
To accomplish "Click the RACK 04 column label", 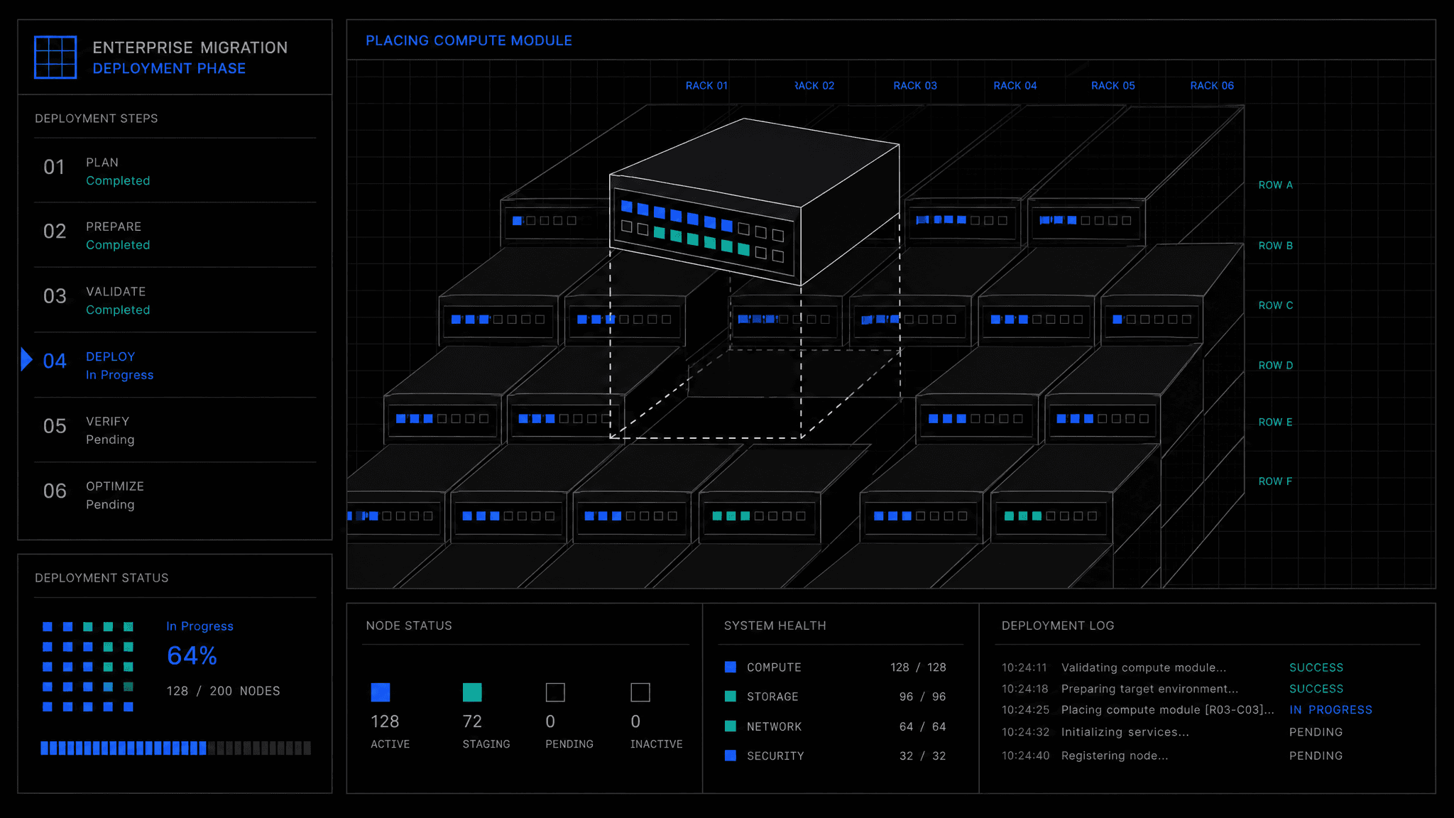I will pyautogui.click(x=1015, y=85).
